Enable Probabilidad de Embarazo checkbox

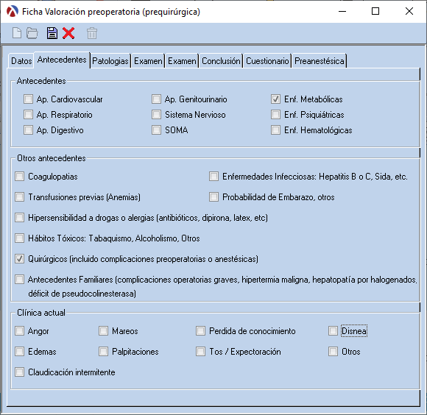tap(213, 197)
